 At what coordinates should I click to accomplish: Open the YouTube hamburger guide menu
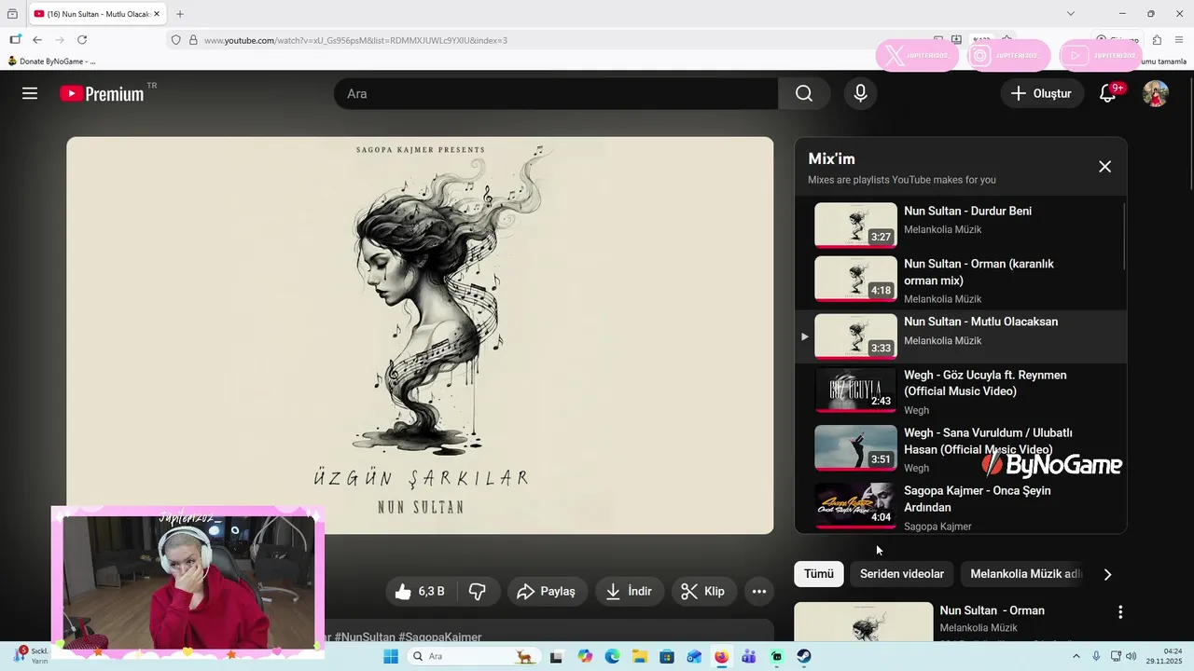tap(30, 93)
